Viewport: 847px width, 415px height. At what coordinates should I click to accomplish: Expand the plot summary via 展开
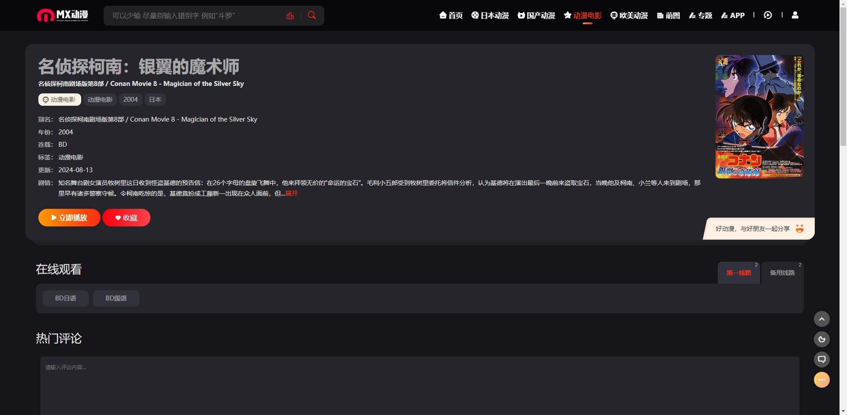click(x=292, y=193)
